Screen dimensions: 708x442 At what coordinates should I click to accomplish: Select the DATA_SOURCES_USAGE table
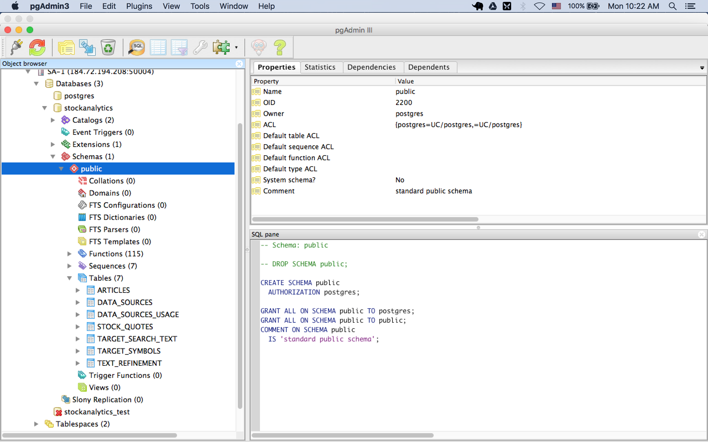(x=138, y=315)
